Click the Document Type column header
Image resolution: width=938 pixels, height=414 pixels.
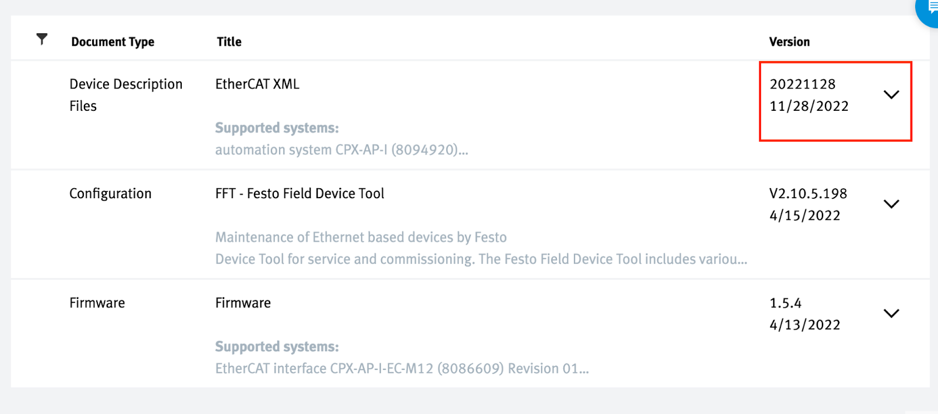tap(113, 42)
